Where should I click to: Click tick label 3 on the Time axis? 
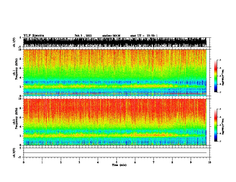[79, 162]
